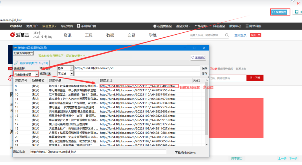302x165 pixels.
Task: Select link row c642810881.shtml
Action: [138, 133]
